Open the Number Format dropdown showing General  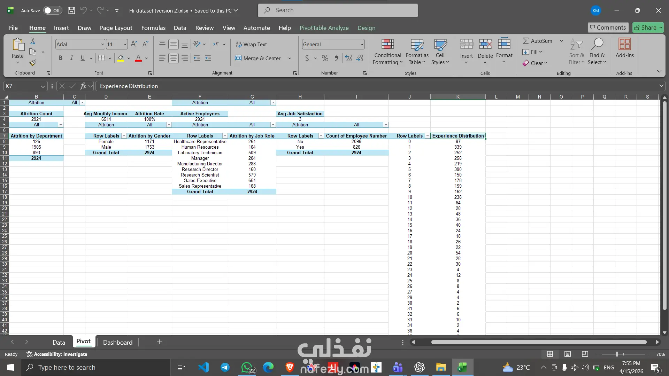(x=362, y=45)
